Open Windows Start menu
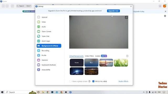 2,92
